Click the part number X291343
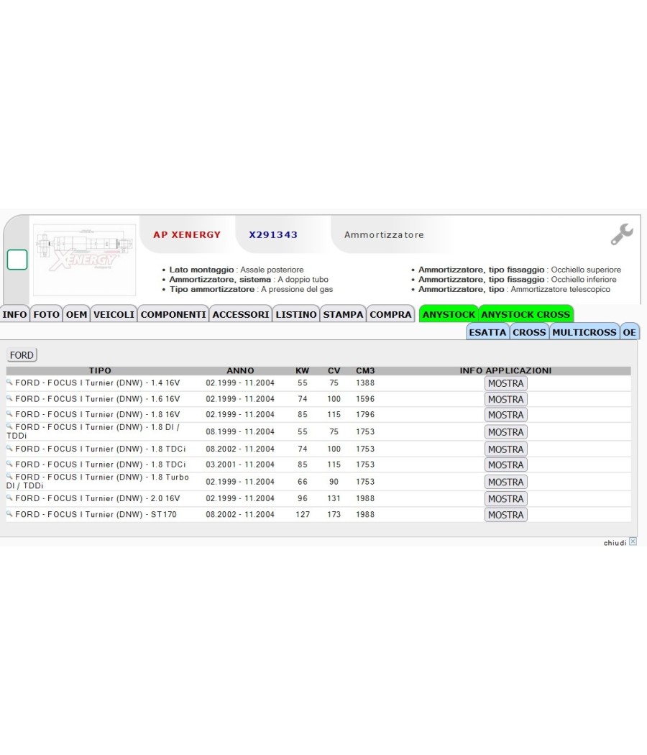 point(273,234)
